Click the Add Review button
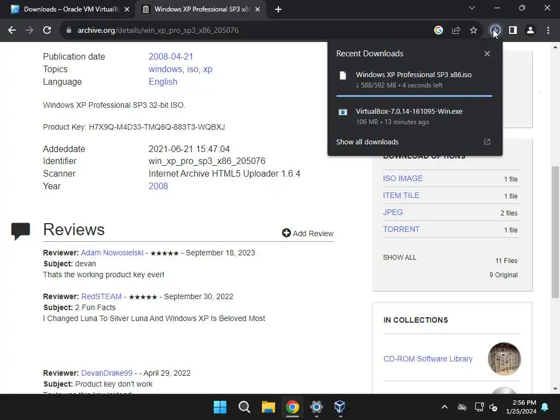Image resolution: width=560 pixels, height=420 pixels. click(308, 233)
